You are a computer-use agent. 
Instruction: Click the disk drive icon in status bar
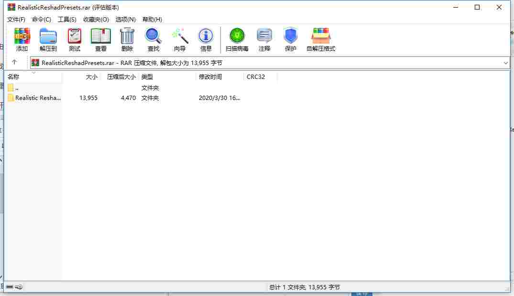pyautogui.click(x=10, y=287)
